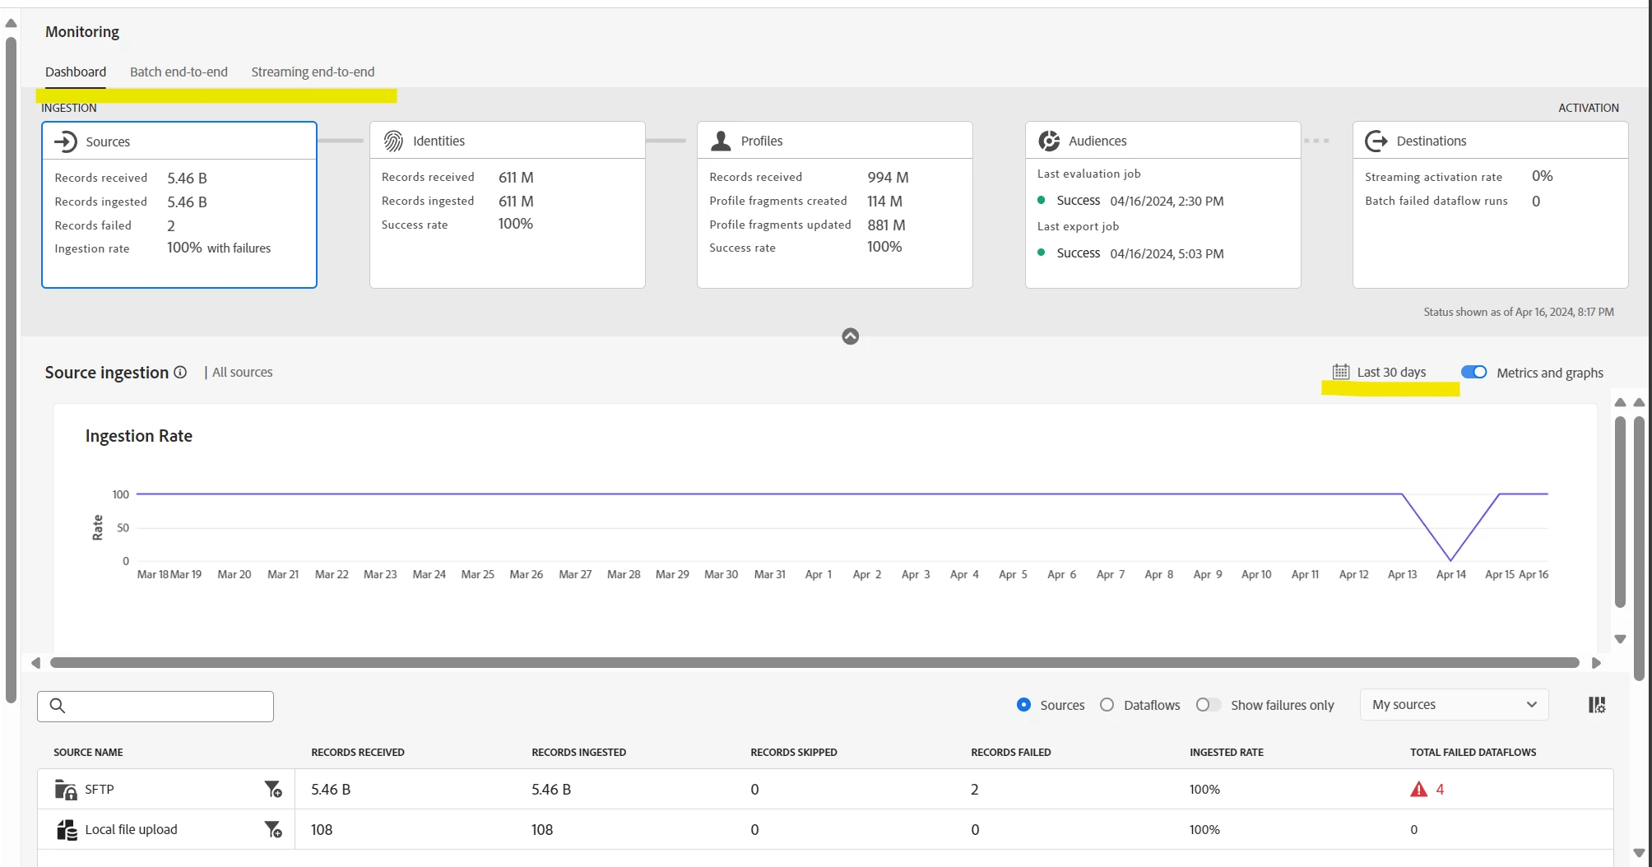The width and height of the screenshot is (1652, 867).
Task: Click inside the source search field
Action: [x=155, y=706]
